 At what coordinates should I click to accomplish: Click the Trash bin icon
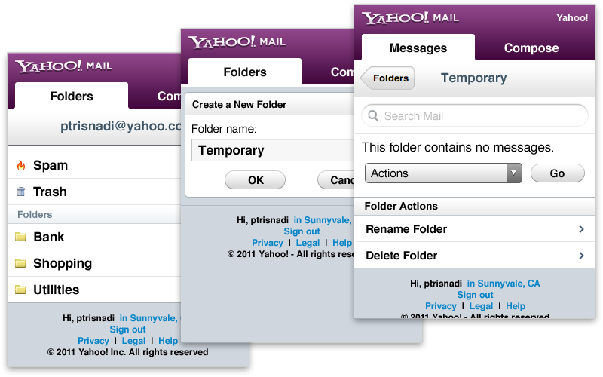click(x=21, y=192)
